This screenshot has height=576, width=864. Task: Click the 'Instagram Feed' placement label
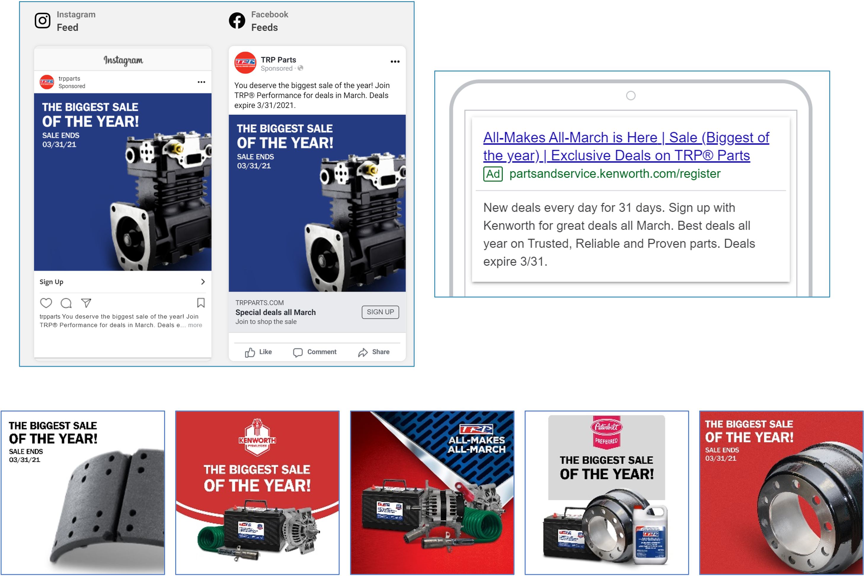(x=76, y=21)
